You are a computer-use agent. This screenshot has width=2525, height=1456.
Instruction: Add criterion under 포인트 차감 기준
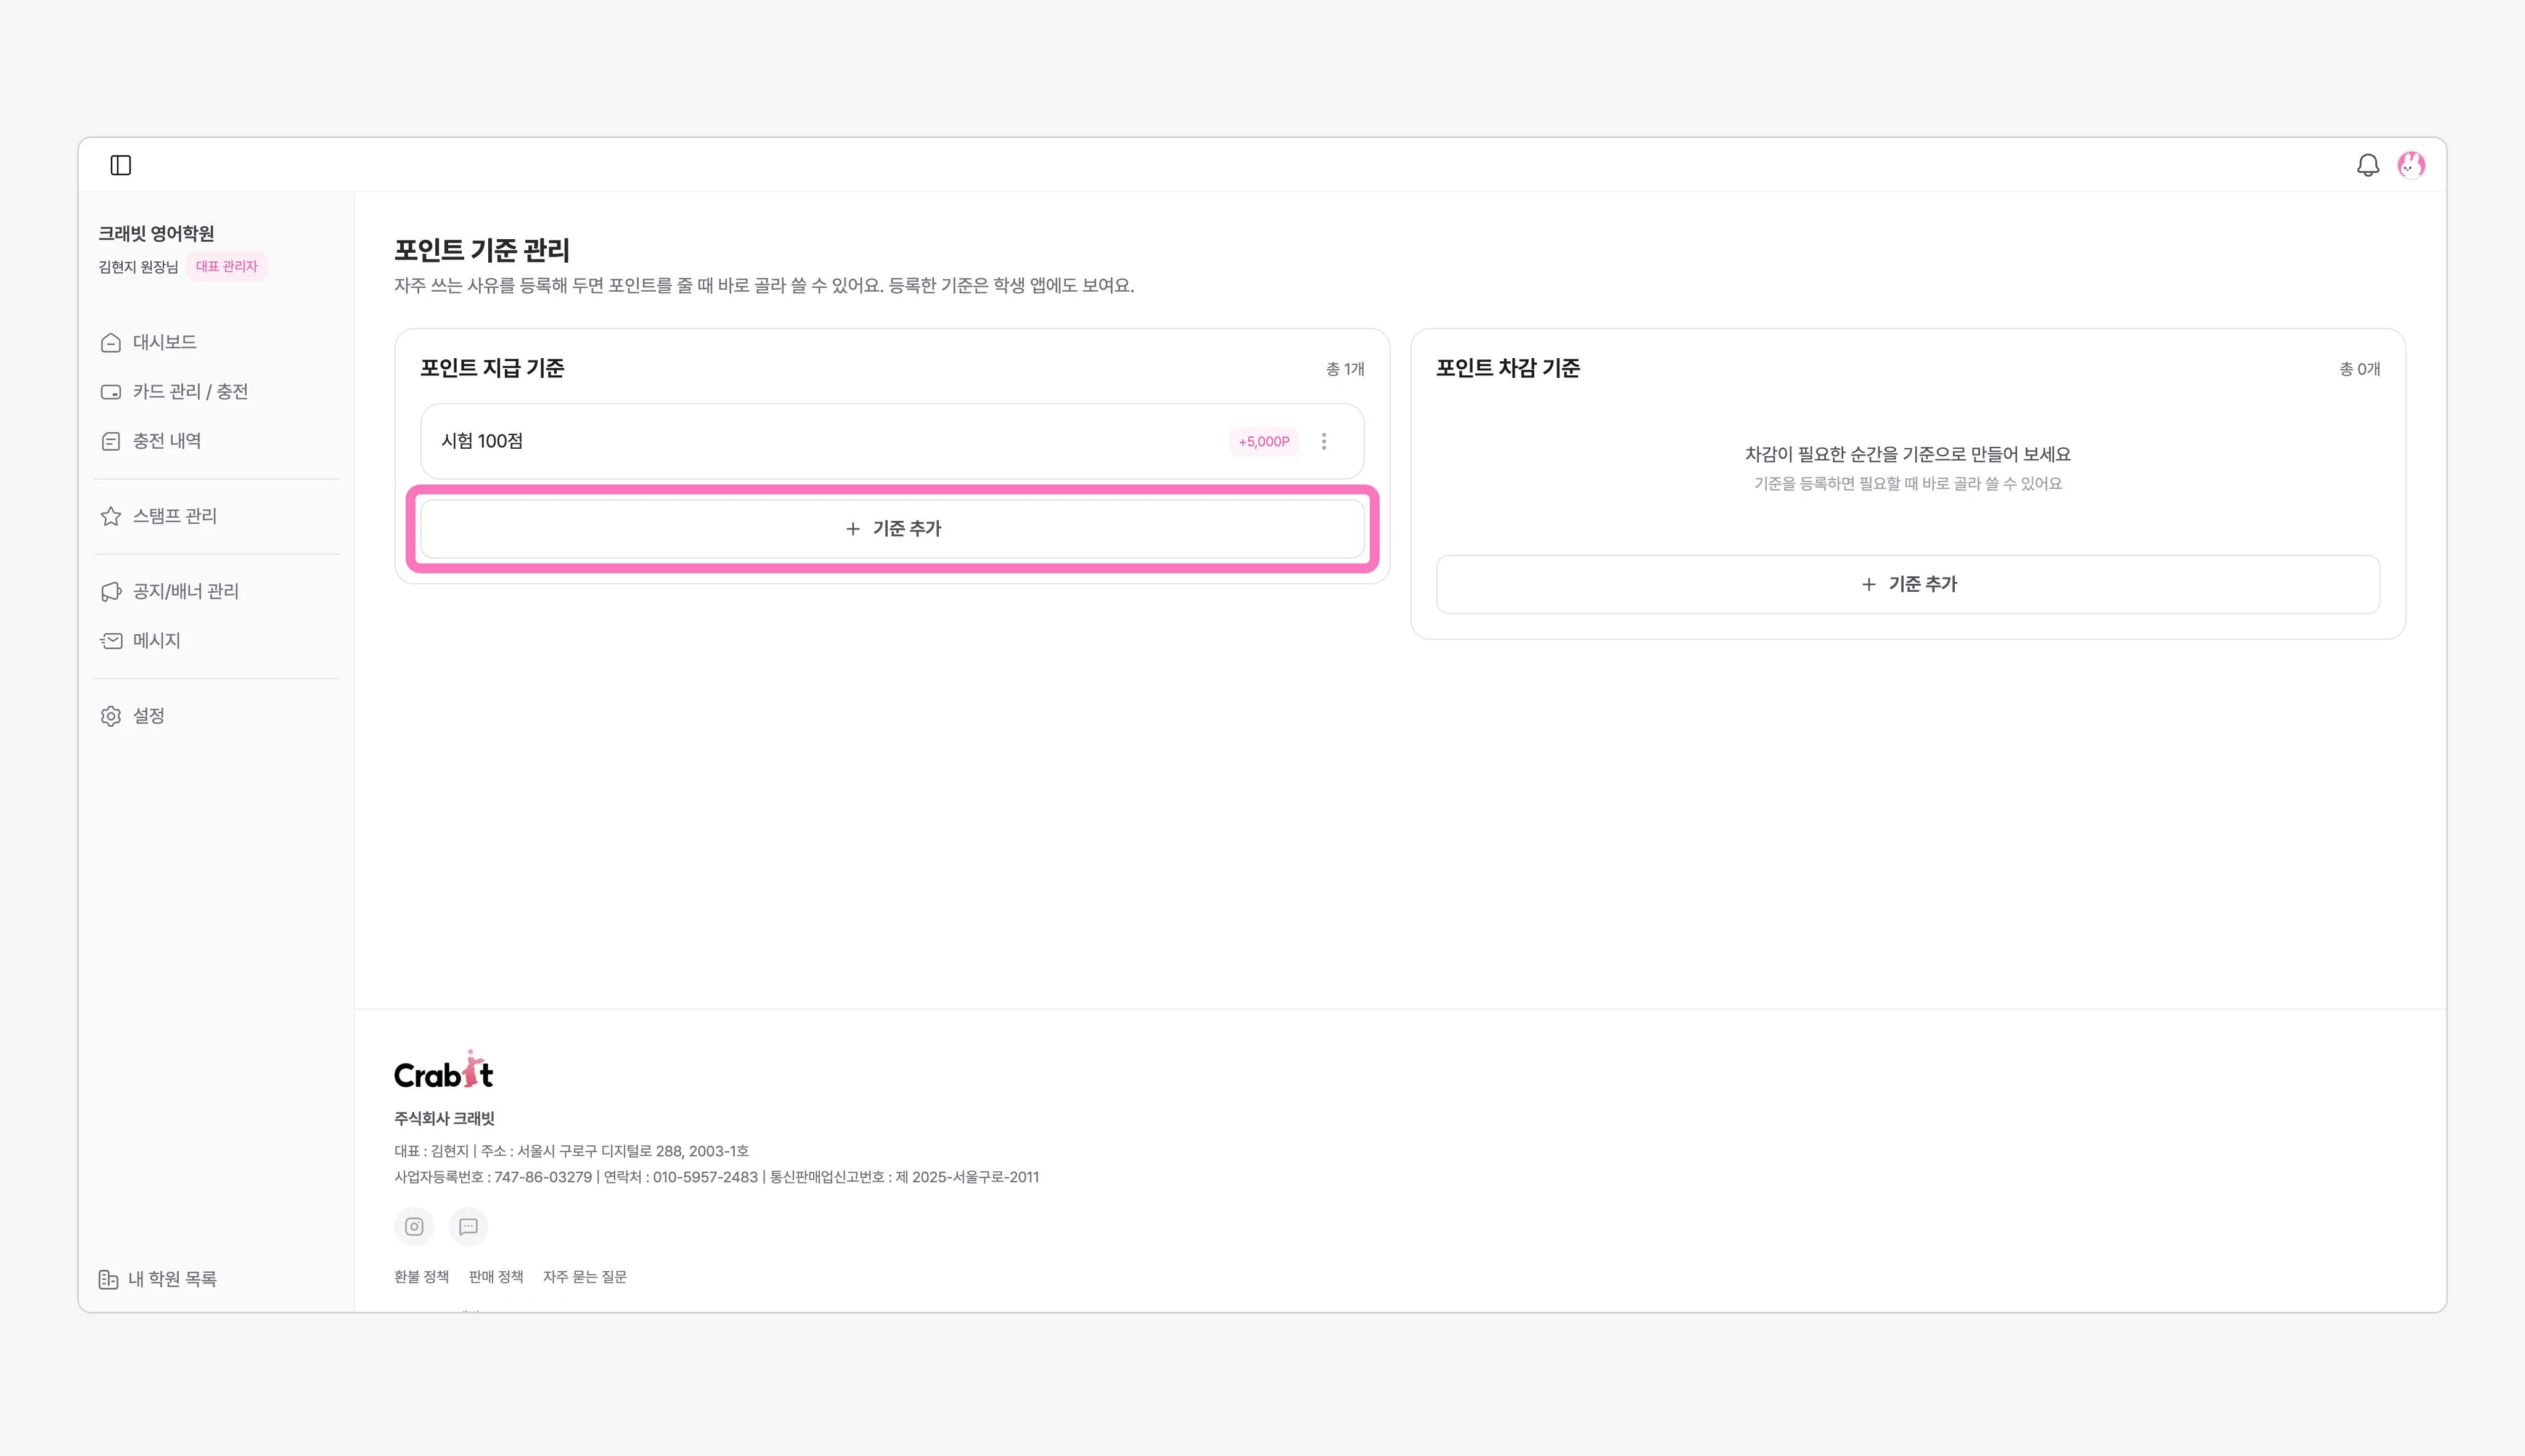point(1908,584)
